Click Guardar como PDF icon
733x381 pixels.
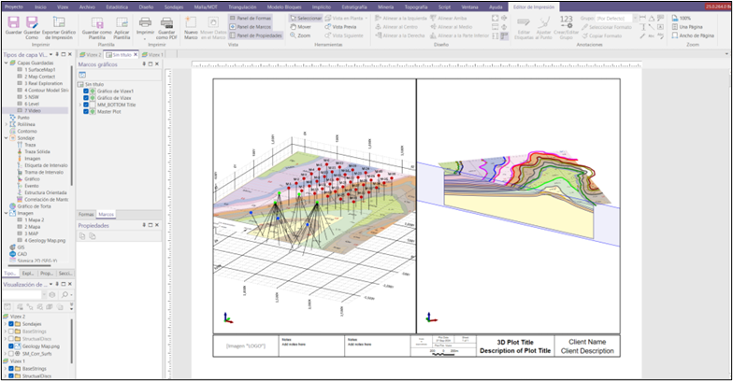(167, 21)
